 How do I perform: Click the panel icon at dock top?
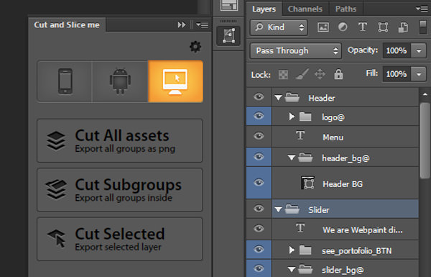(x=228, y=5)
